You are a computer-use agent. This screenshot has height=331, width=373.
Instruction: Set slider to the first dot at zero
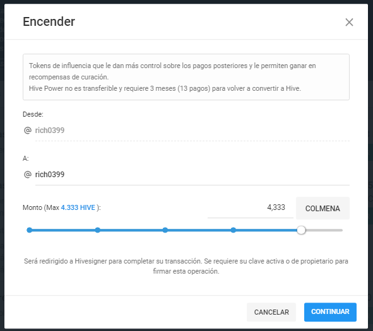30,230
